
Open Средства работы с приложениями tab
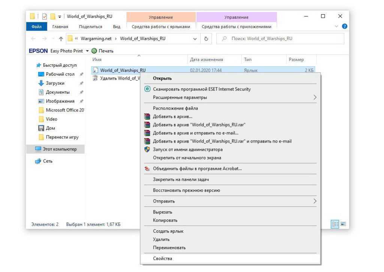[x=236, y=27]
